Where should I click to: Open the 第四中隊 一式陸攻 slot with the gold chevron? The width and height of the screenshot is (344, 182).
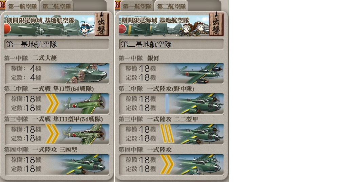[171, 164]
